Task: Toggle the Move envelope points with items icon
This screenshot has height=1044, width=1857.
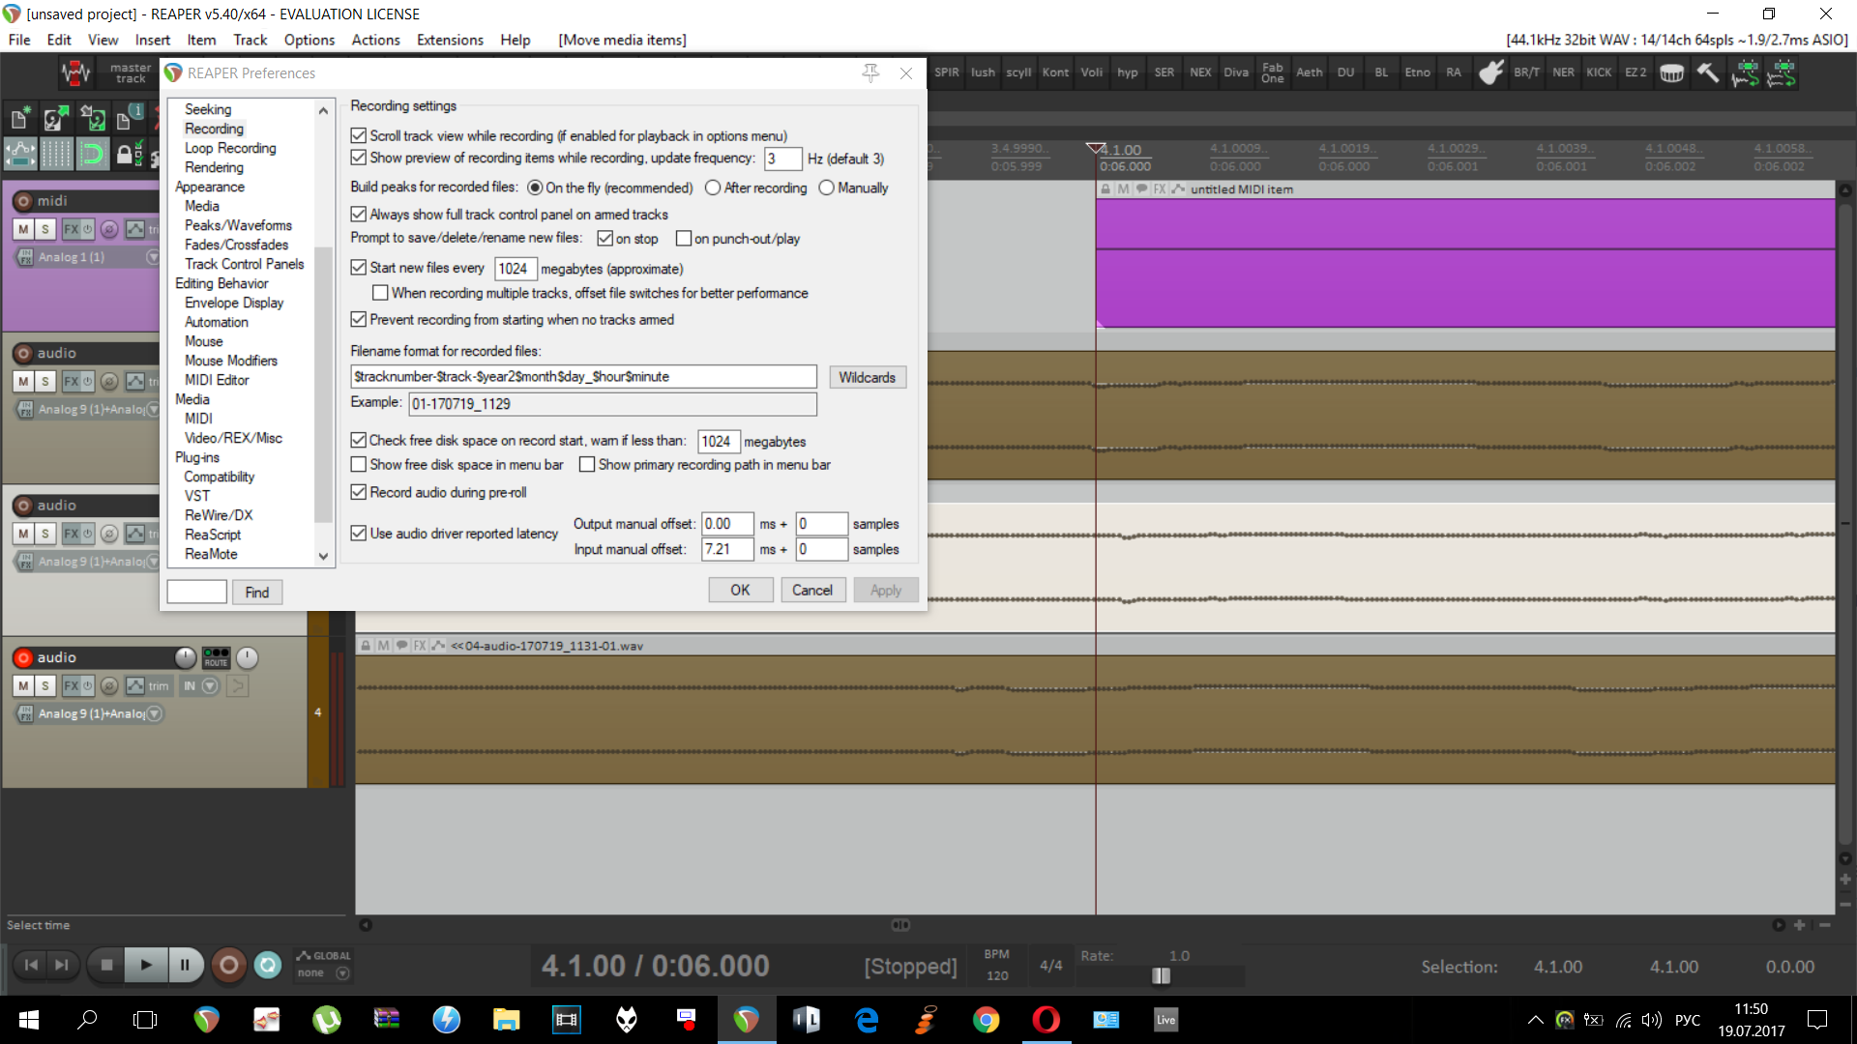Action: click(x=19, y=154)
